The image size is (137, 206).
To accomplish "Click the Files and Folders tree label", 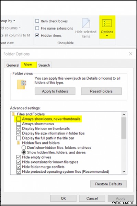I will pyautogui.click(x=31, y=114).
